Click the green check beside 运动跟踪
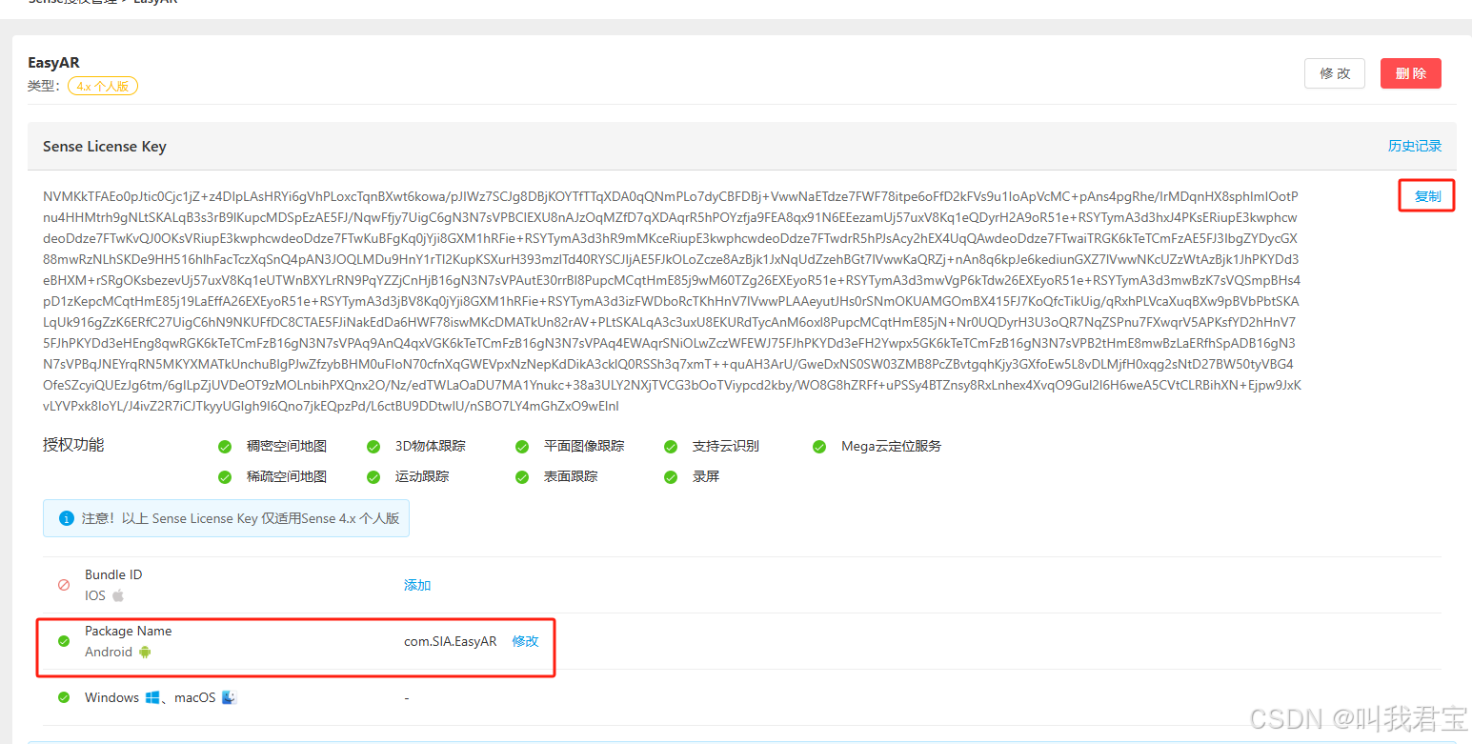Viewport: 1472px width, 744px height. point(373,477)
